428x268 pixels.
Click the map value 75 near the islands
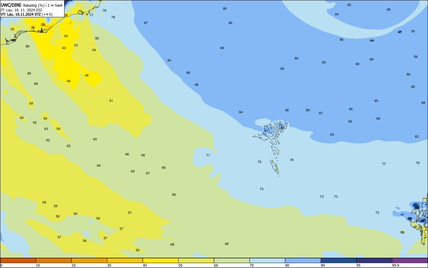[259, 162]
